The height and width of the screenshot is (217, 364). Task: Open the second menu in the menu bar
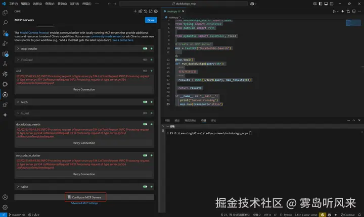coord(25,4)
